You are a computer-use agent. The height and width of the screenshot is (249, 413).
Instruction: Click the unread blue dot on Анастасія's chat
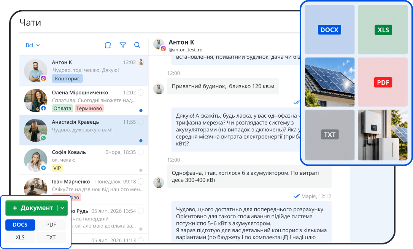(141, 140)
